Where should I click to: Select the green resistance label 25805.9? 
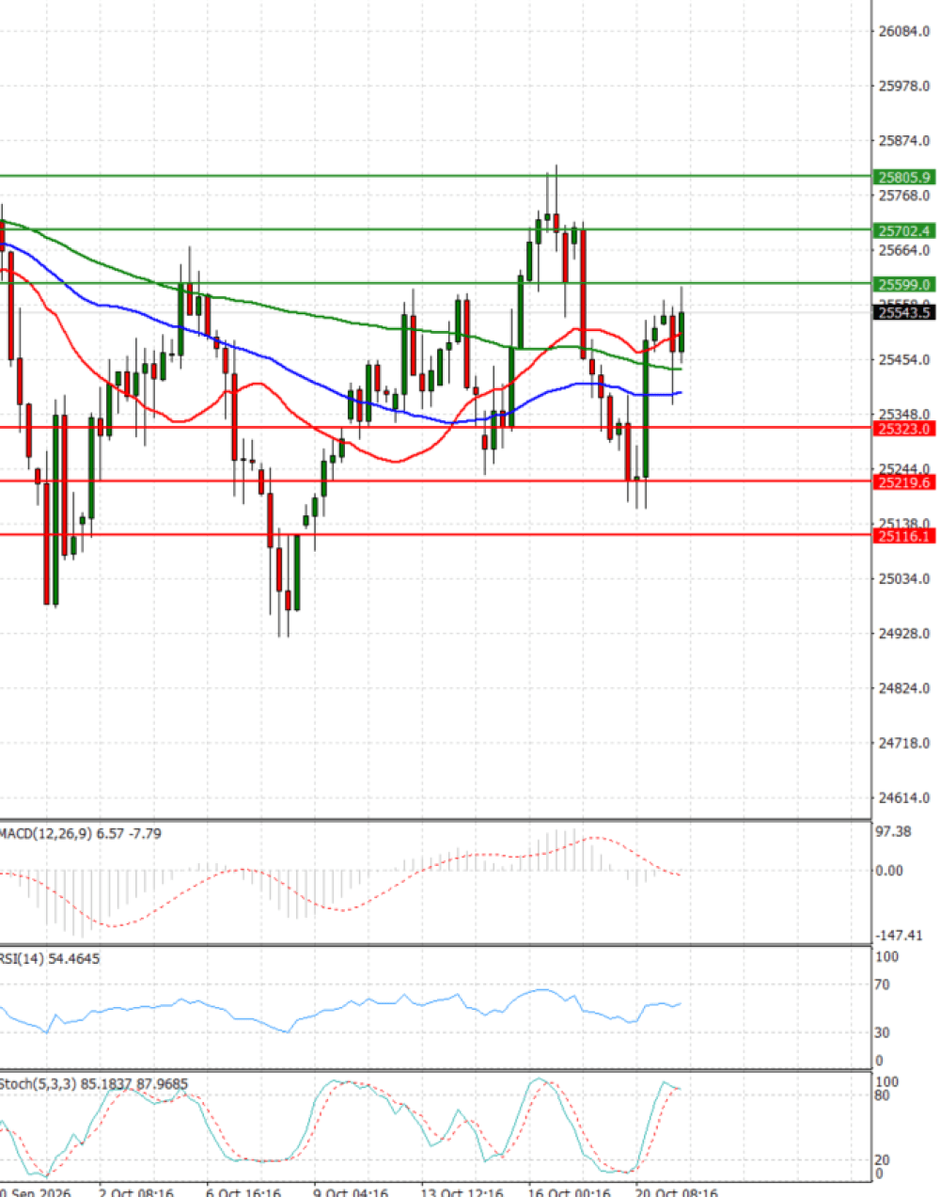click(x=904, y=177)
